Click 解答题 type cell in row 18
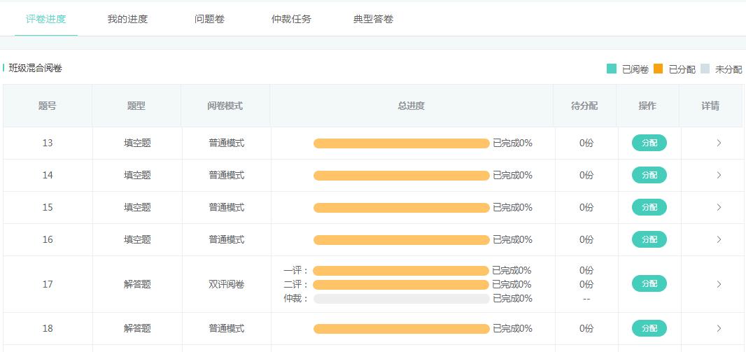Viewport: 746px width, 352px height. pos(137,328)
